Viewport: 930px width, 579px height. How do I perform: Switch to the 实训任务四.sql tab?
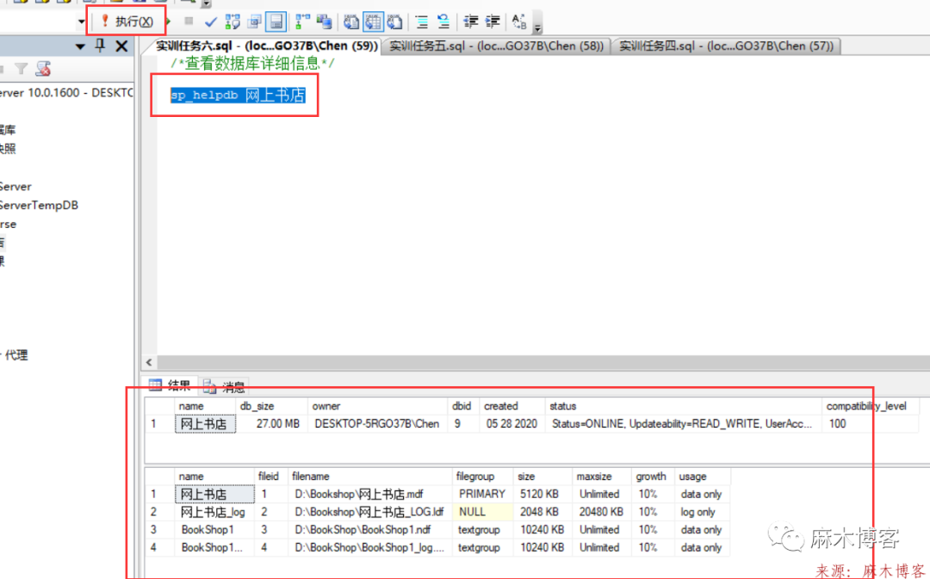pos(726,46)
